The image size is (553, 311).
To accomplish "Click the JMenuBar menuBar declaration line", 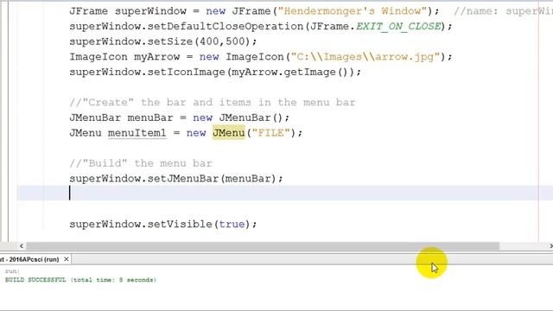I will click(x=179, y=117).
